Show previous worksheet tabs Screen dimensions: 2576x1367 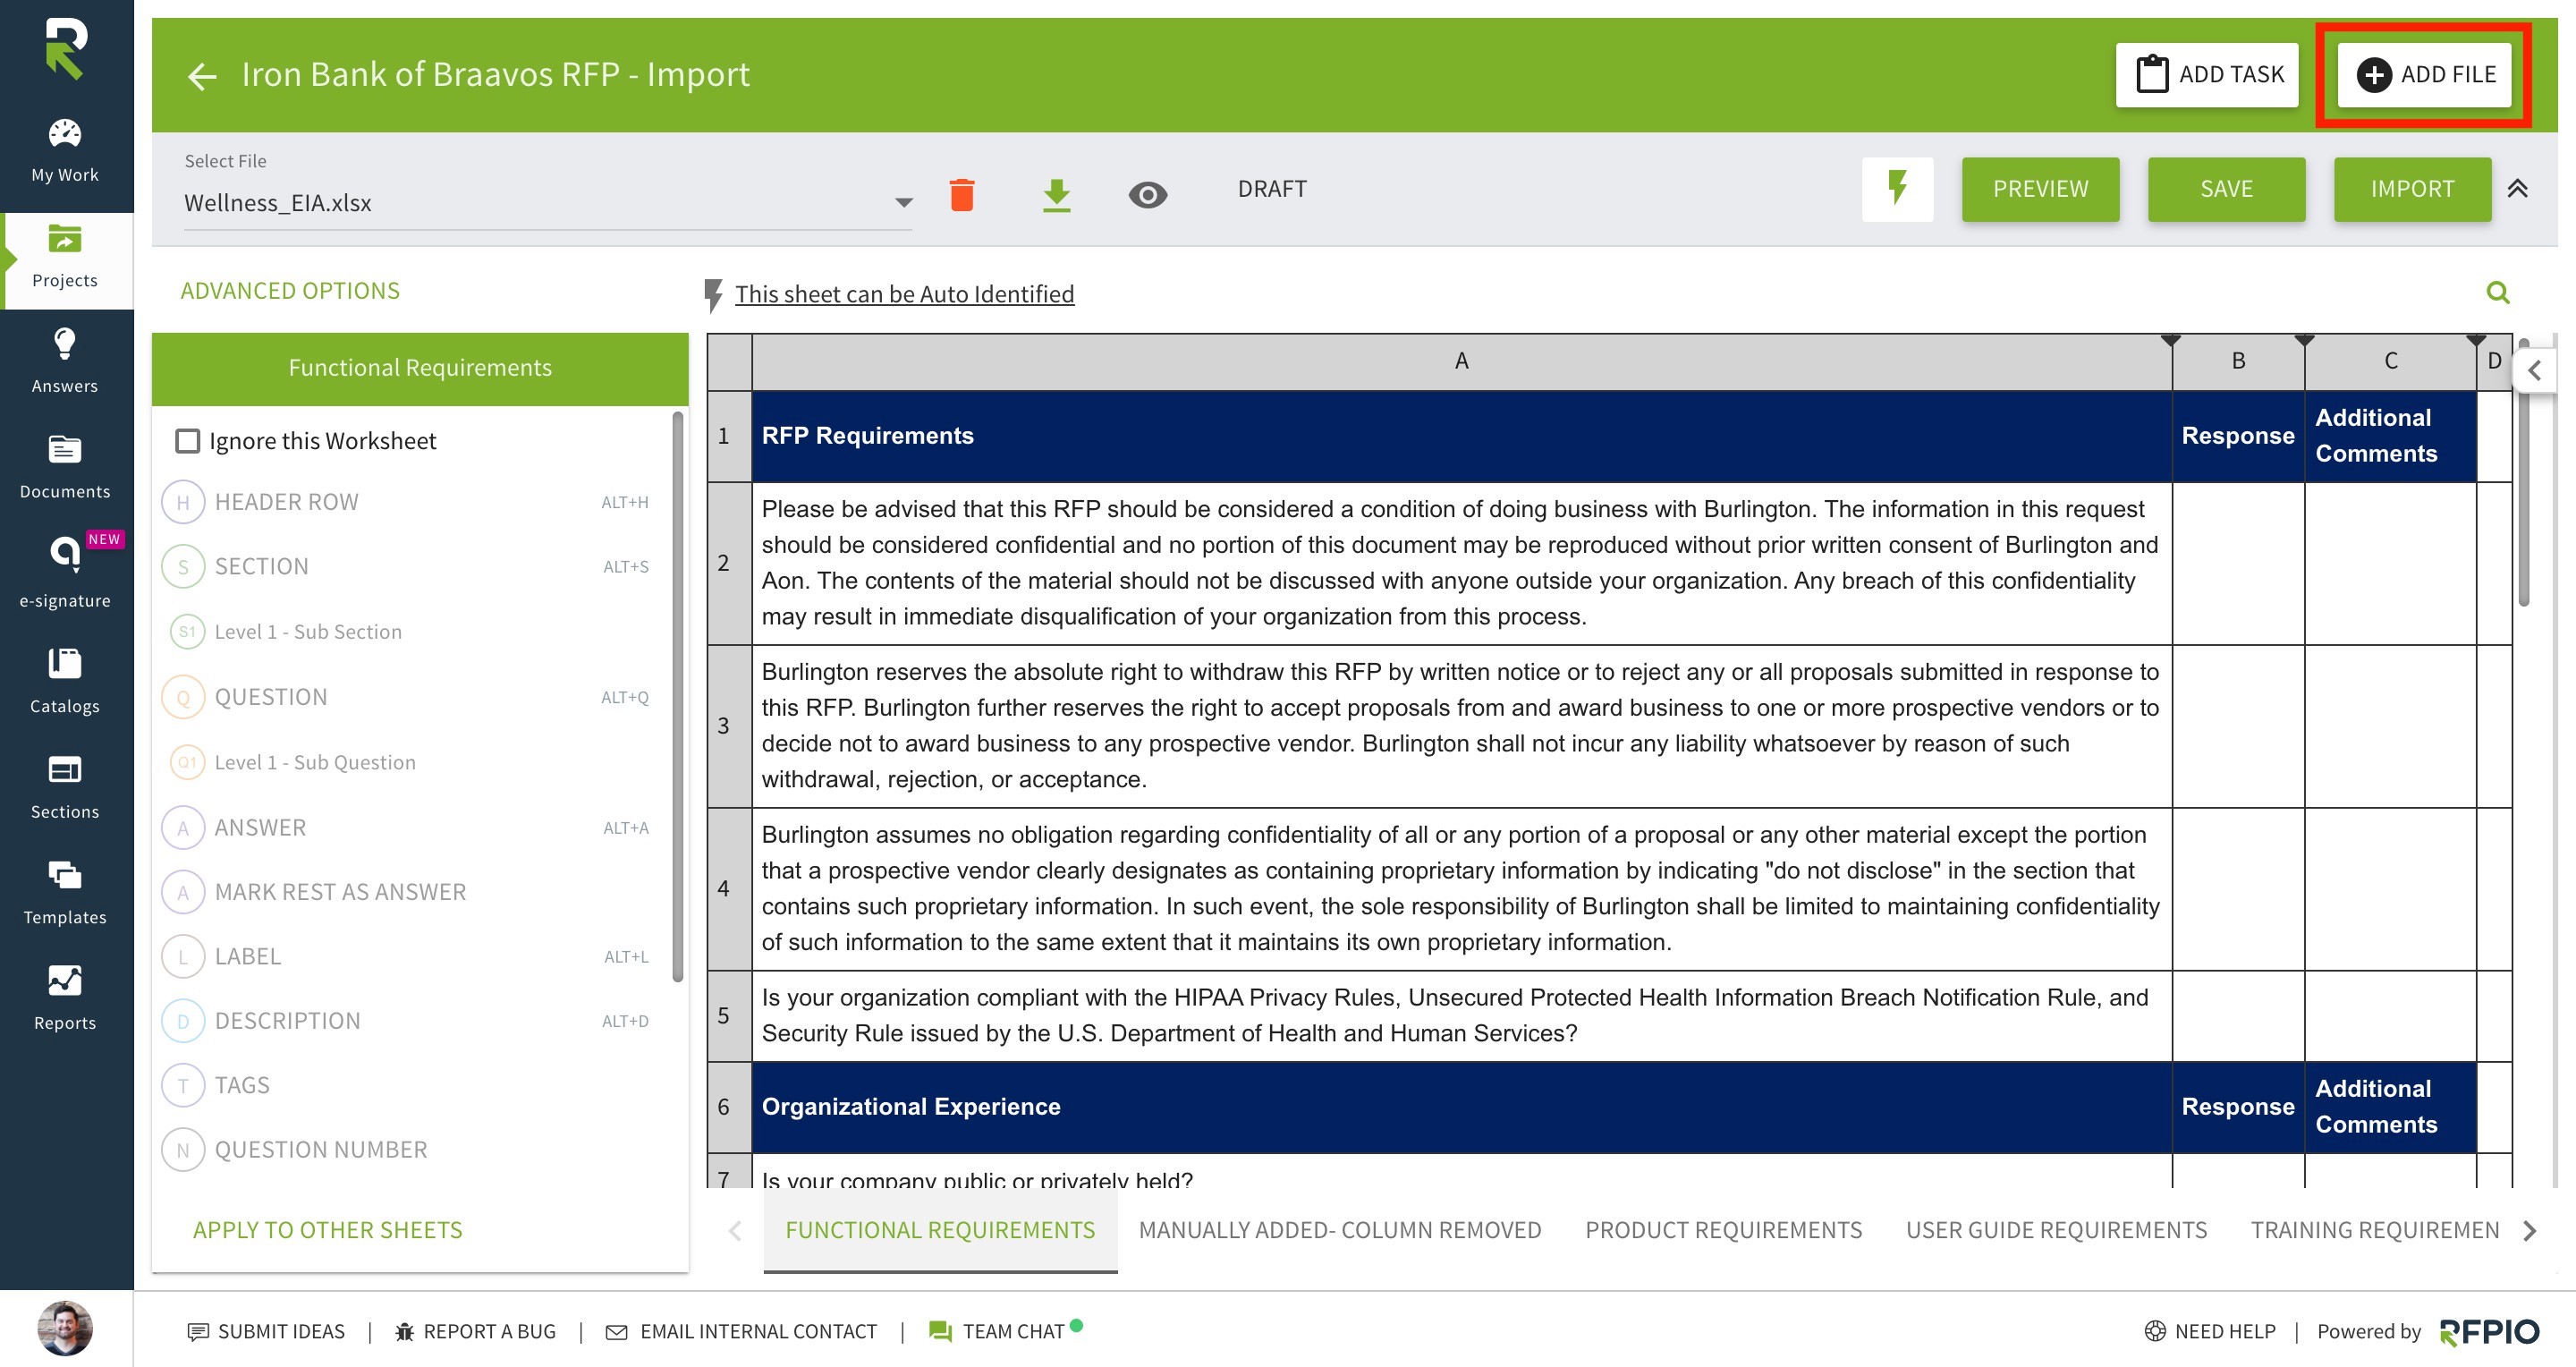coord(735,1231)
